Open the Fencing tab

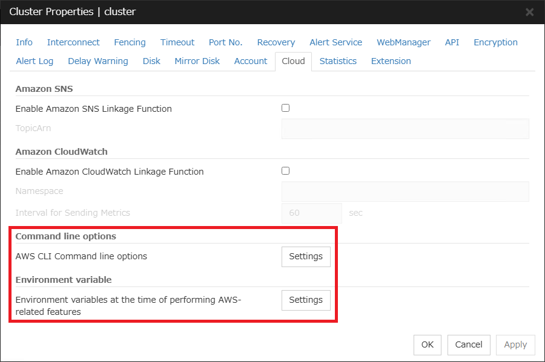pyautogui.click(x=130, y=42)
